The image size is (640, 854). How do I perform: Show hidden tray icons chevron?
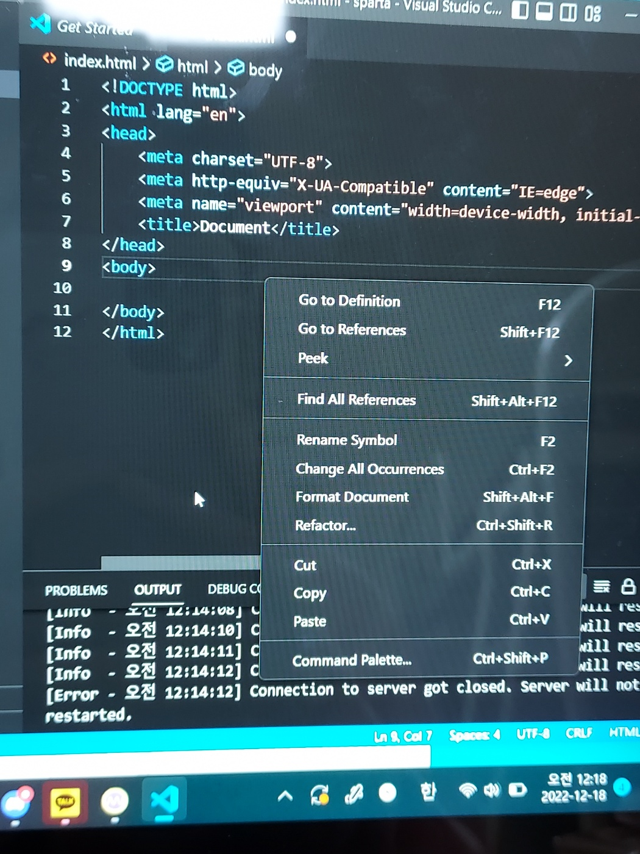[x=285, y=796]
